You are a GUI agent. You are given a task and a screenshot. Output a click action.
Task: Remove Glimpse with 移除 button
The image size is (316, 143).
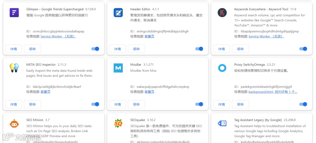click(32, 49)
